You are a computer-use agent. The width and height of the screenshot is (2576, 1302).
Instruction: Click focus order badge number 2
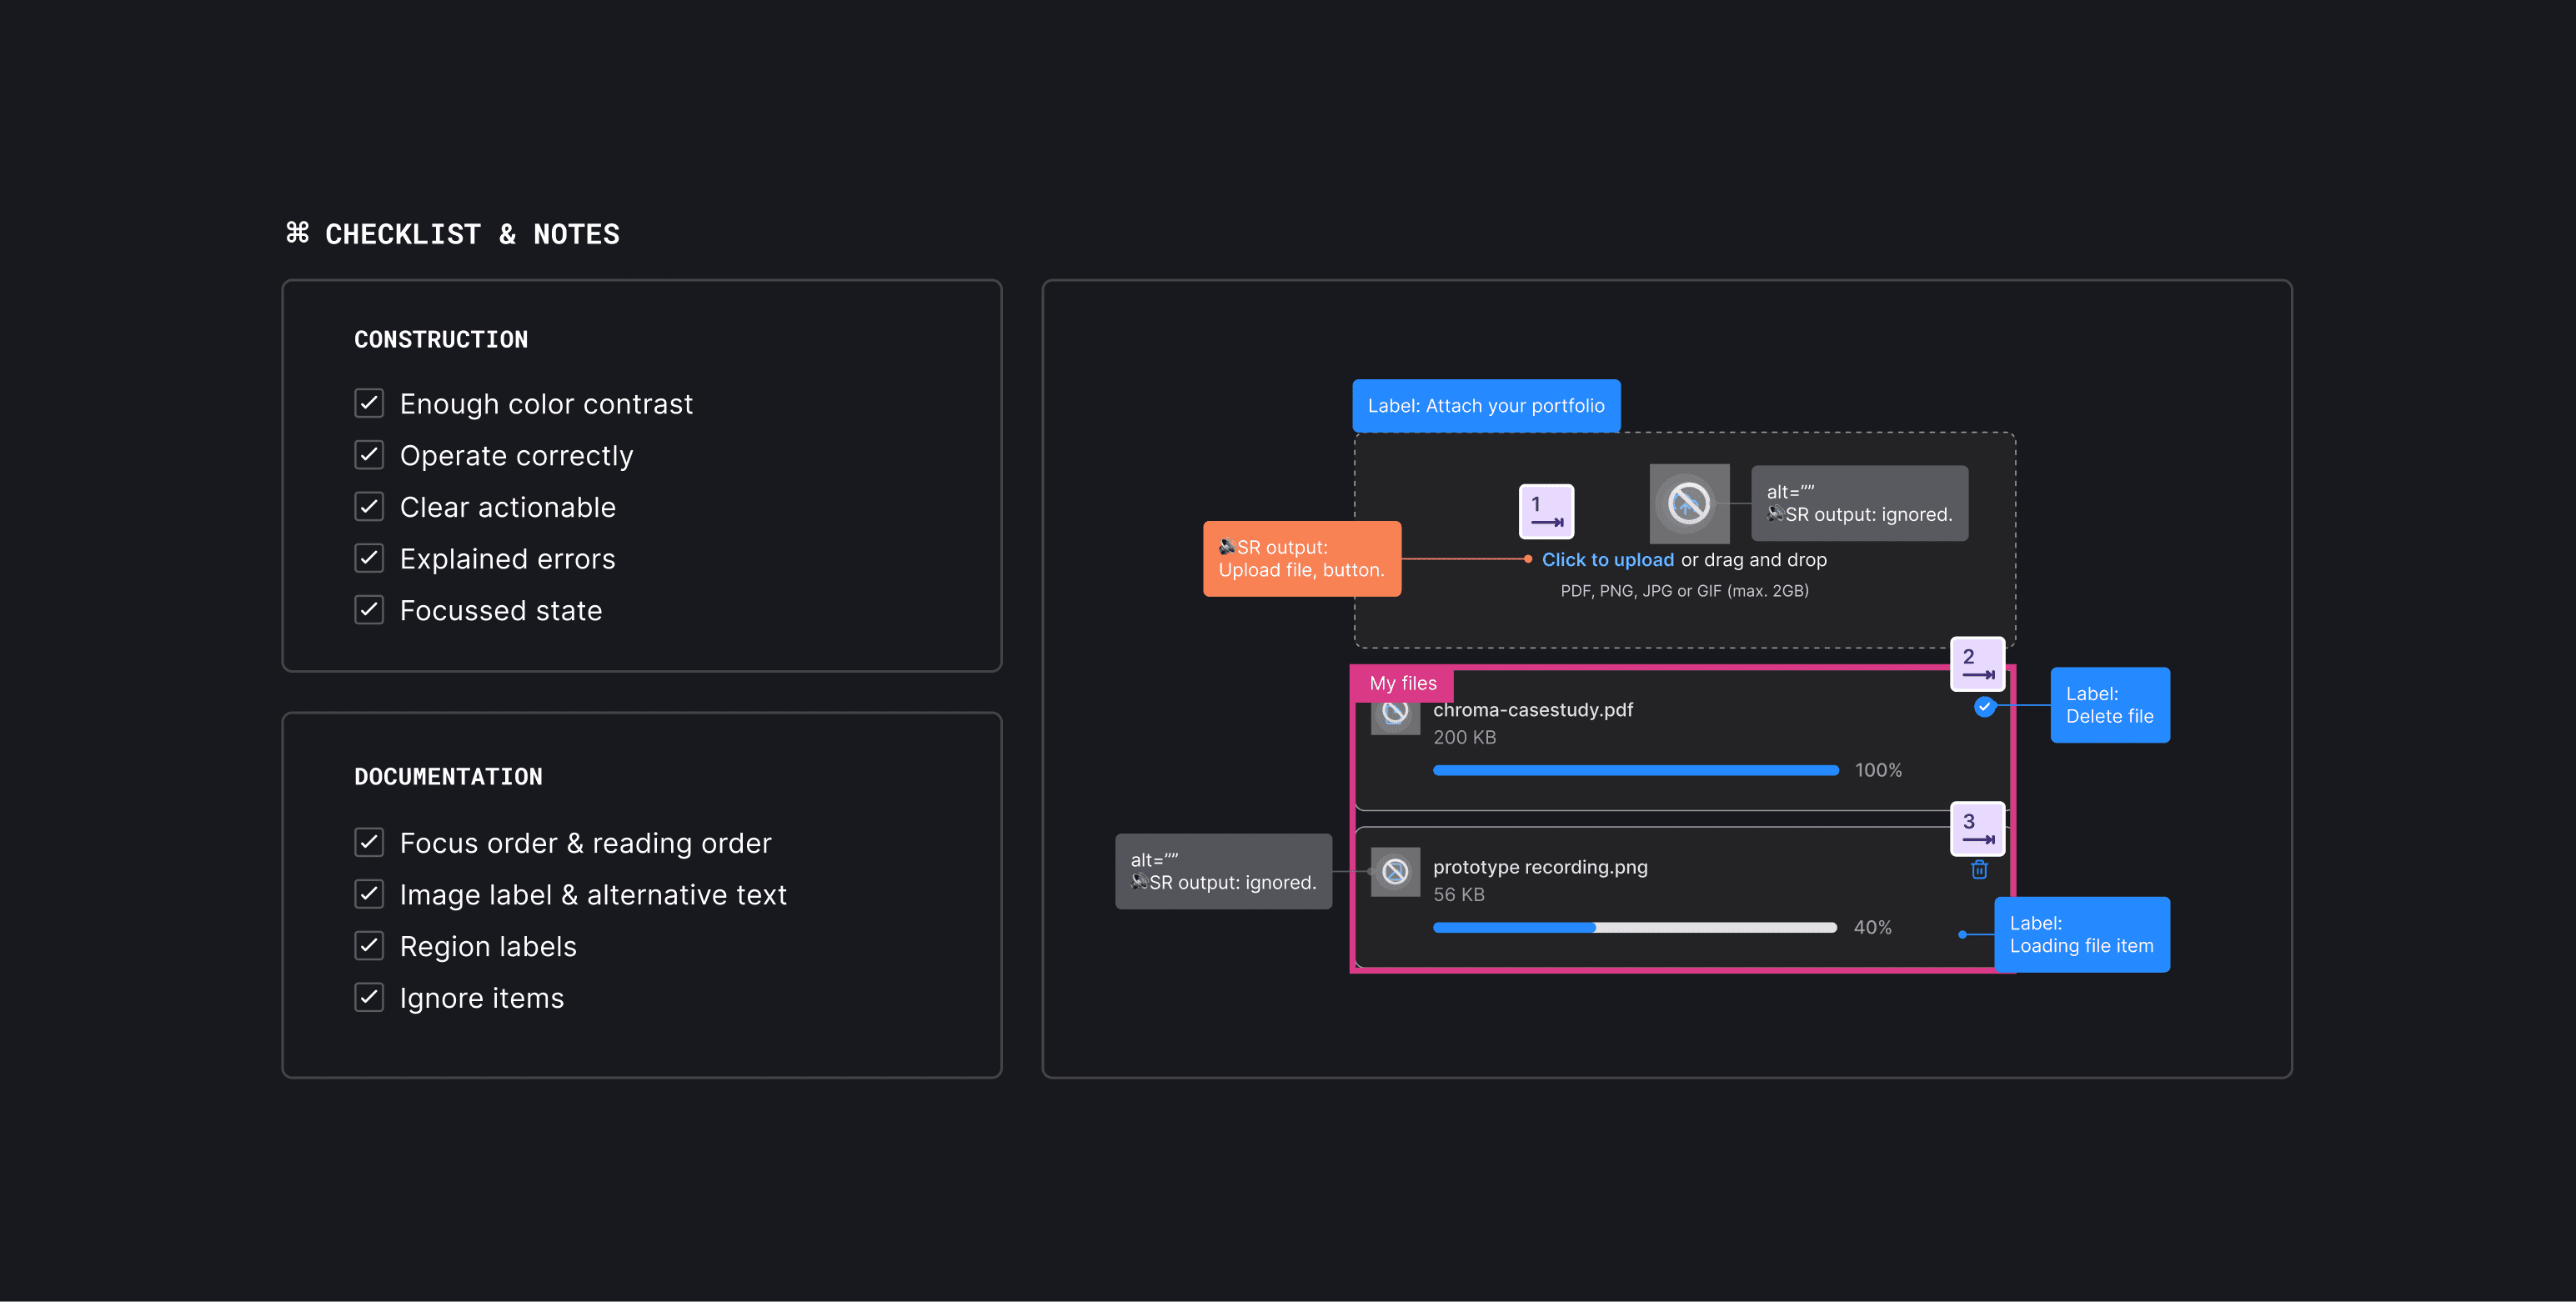coord(1977,664)
